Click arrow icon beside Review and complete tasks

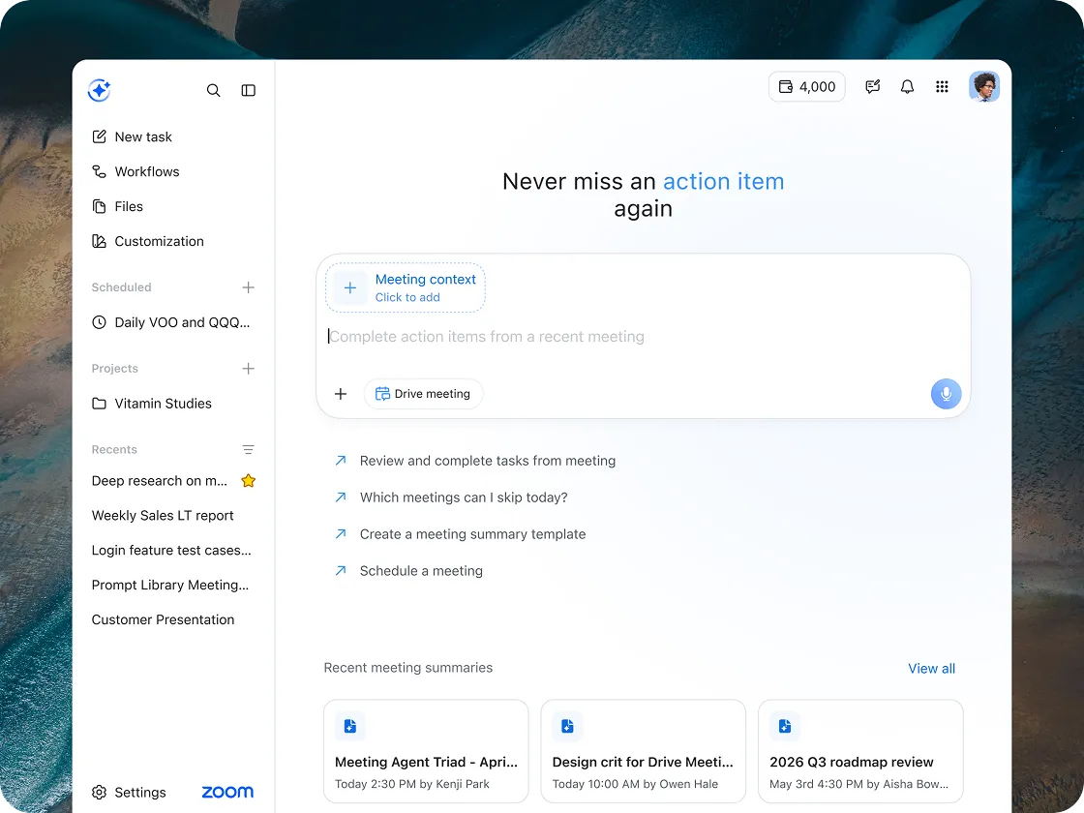(340, 461)
